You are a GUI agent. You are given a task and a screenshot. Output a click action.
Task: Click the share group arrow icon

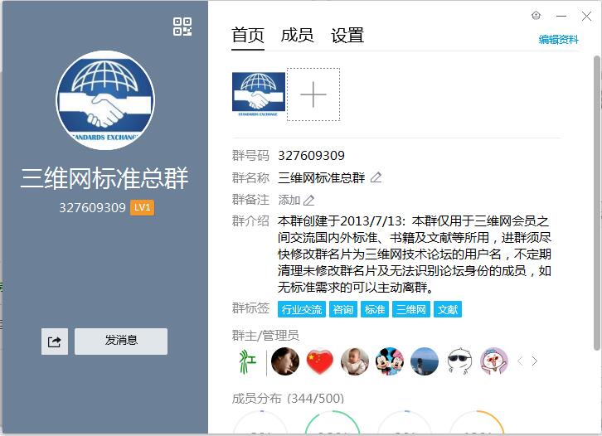55,342
